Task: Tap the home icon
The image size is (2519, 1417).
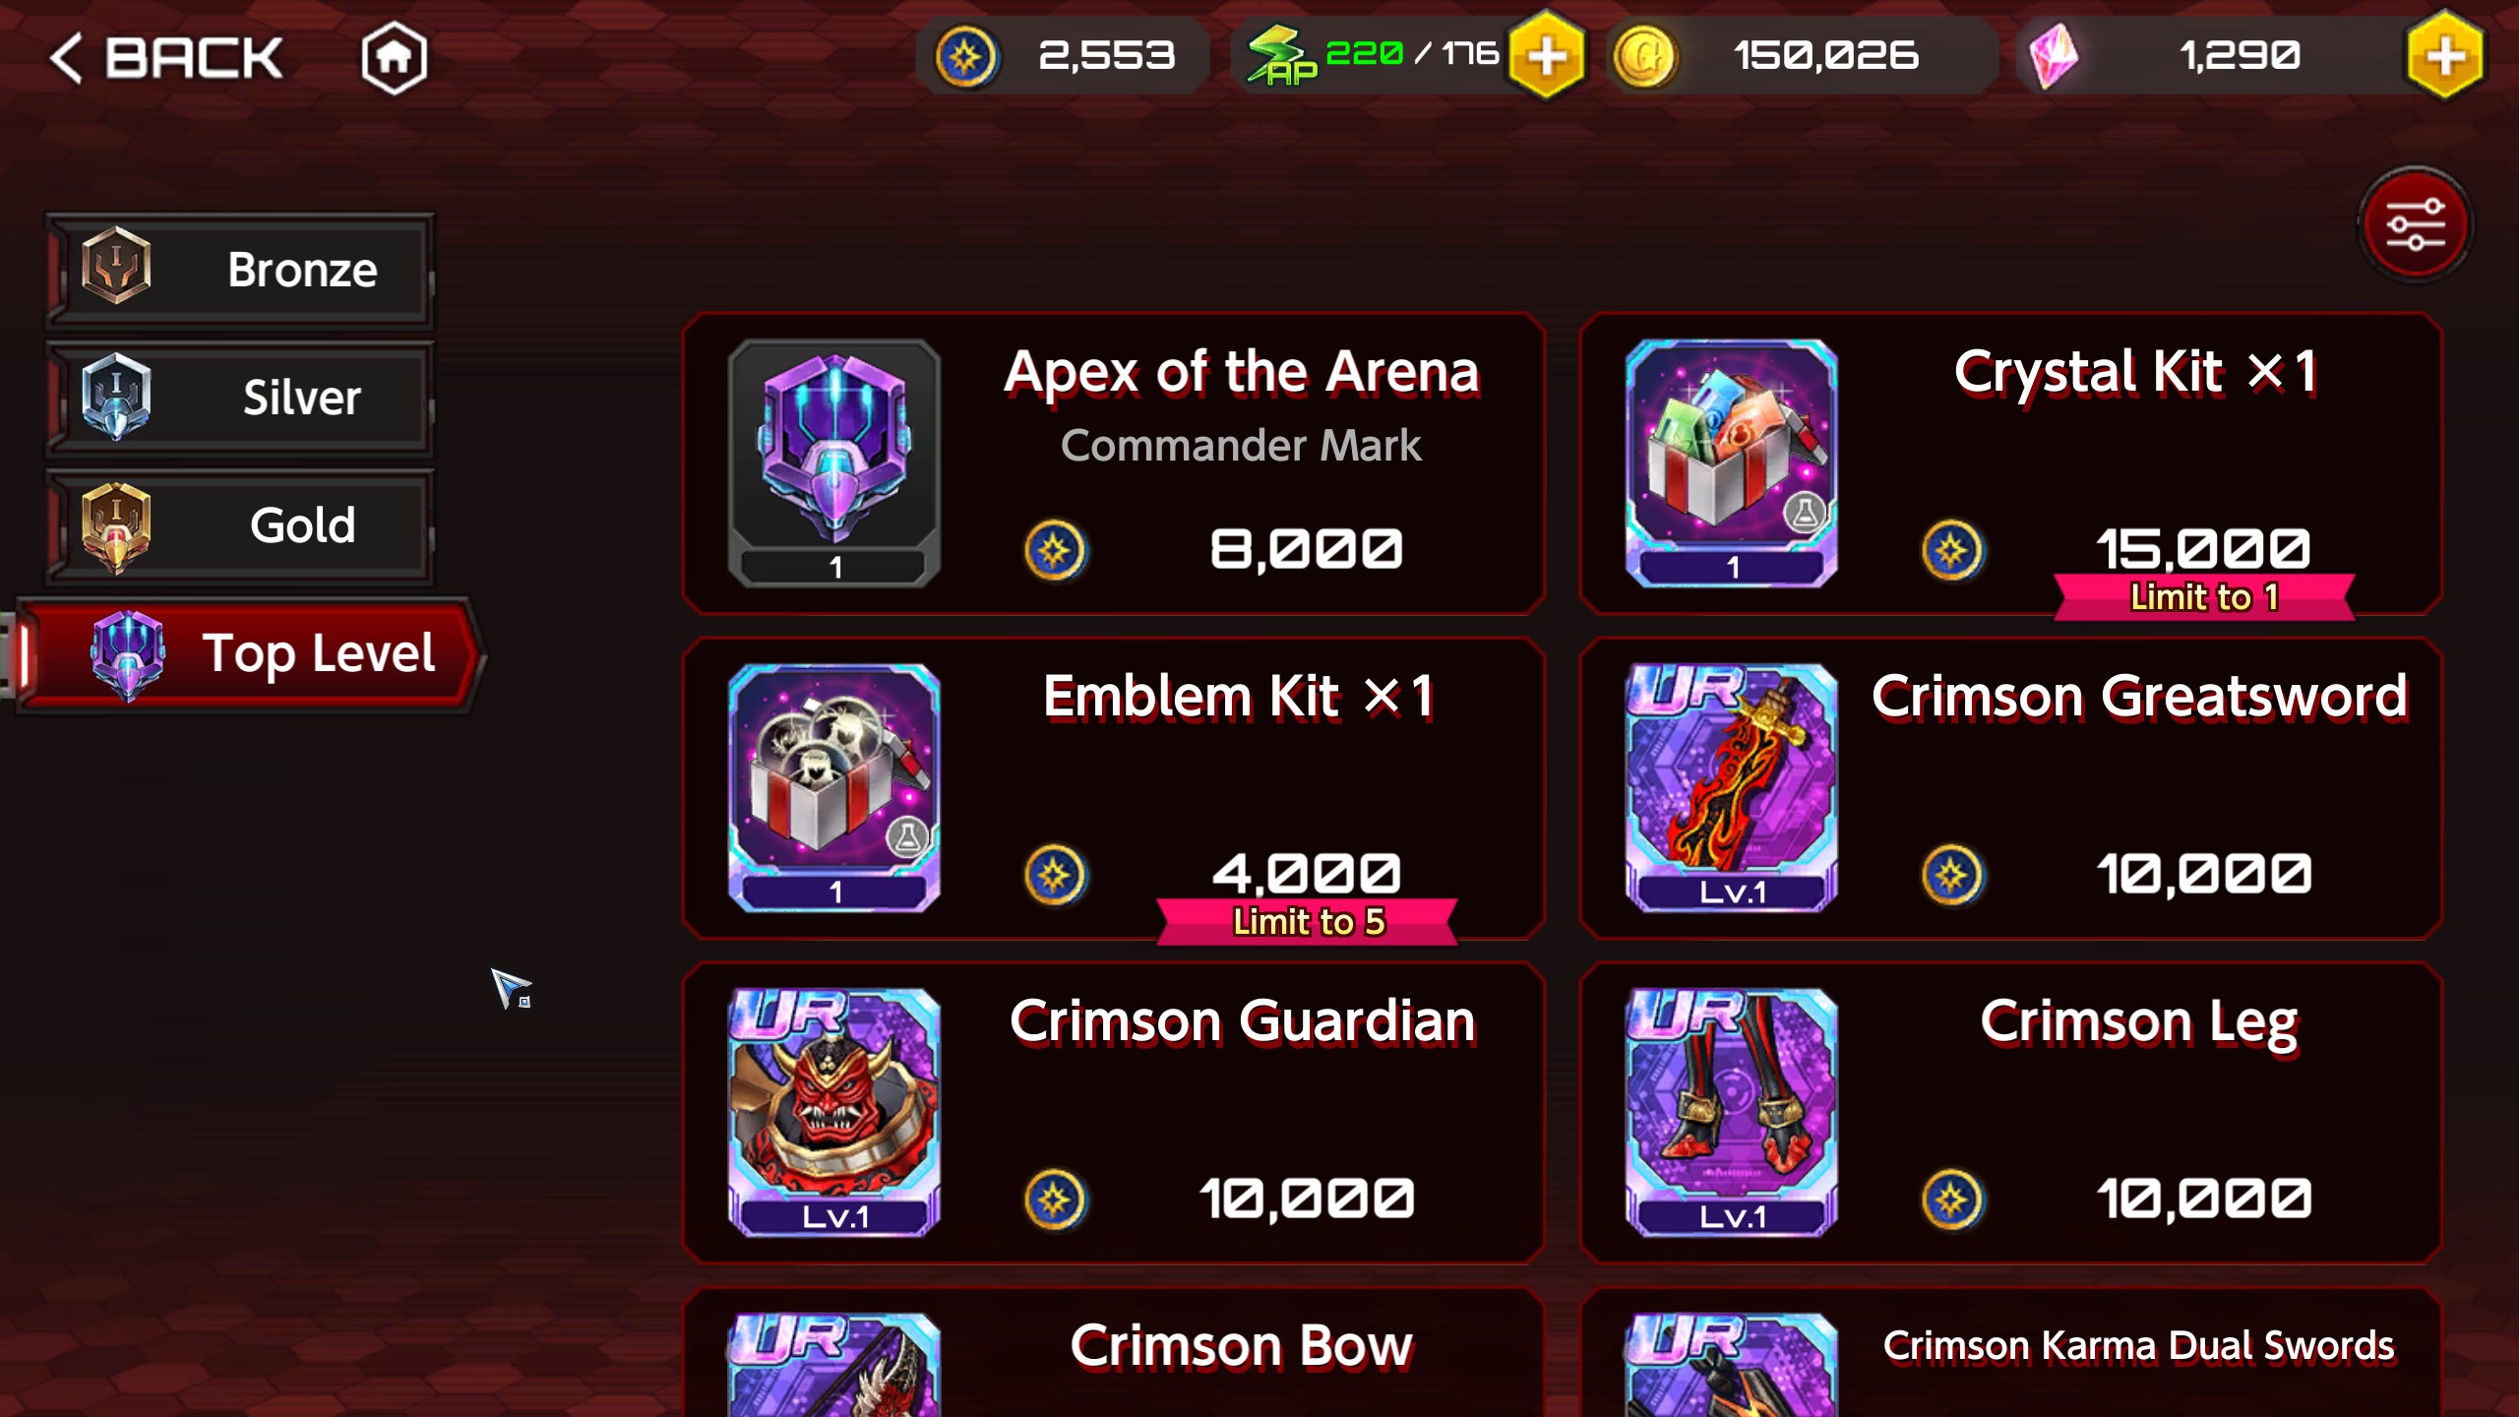Action: (394, 57)
